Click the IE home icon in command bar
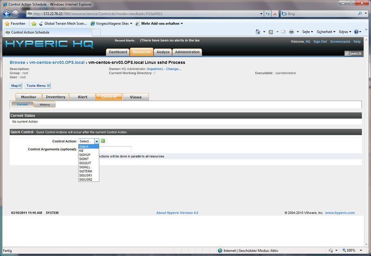 click(x=258, y=32)
